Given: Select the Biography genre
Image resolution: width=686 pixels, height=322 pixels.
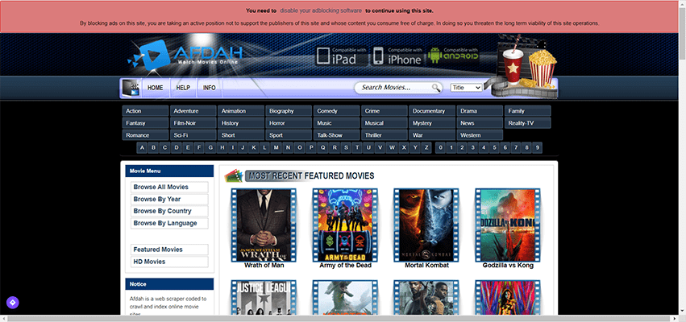Looking at the screenshot, I should coord(289,111).
